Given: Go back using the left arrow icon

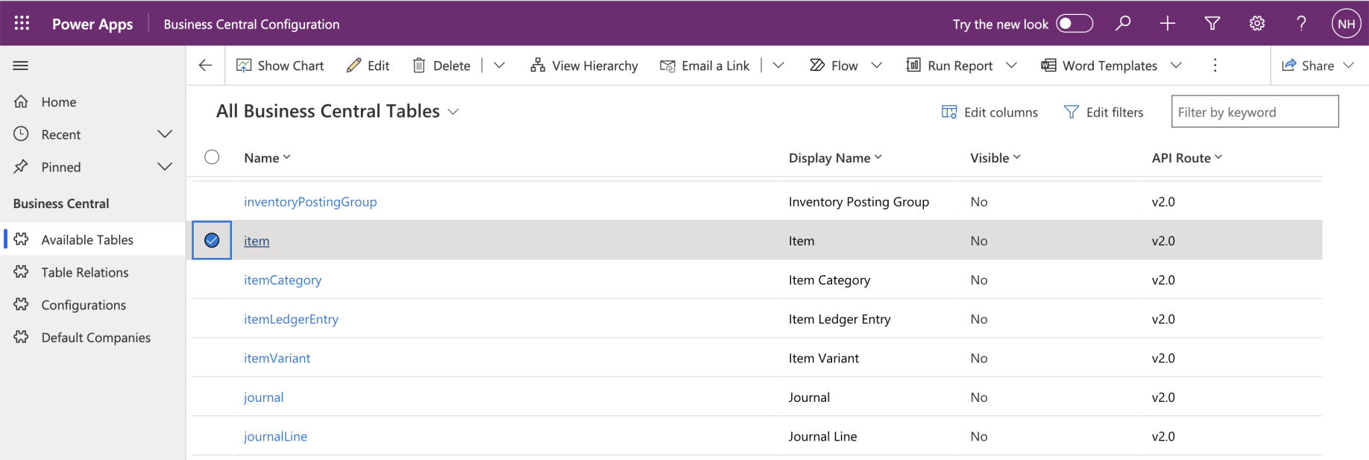Looking at the screenshot, I should [205, 66].
